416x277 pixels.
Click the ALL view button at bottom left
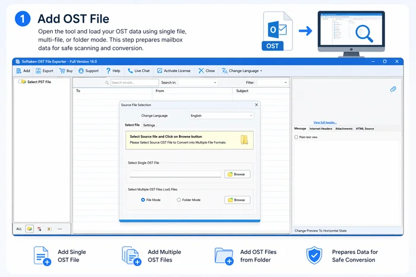coord(19,229)
